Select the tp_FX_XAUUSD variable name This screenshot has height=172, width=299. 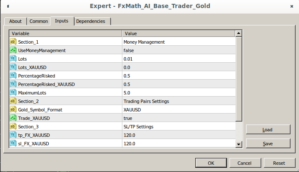34,135
